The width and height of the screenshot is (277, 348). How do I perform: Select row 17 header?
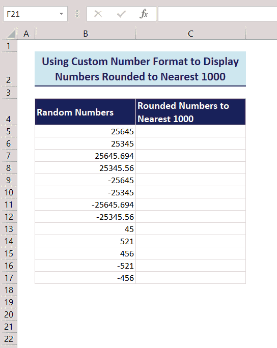(x=9, y=278)
